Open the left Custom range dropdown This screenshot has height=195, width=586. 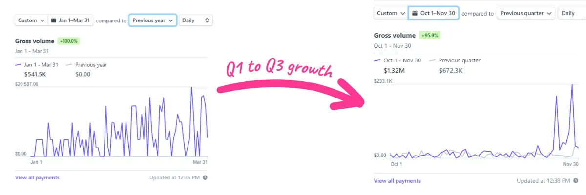[31, 20]
